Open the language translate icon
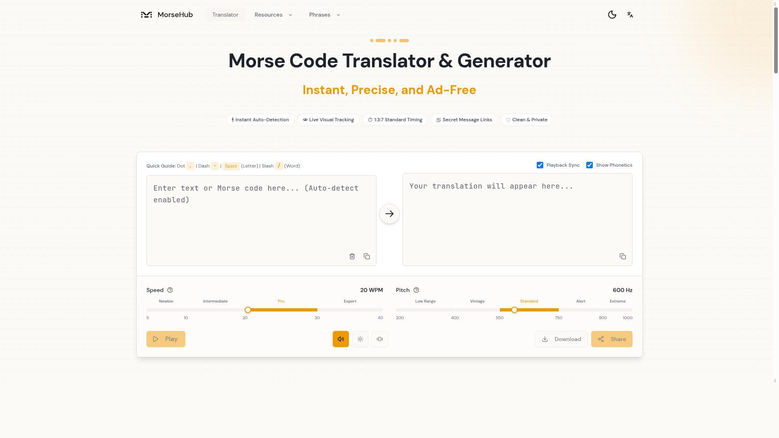Screen dimensions: 779x438 tap(630, 15)
